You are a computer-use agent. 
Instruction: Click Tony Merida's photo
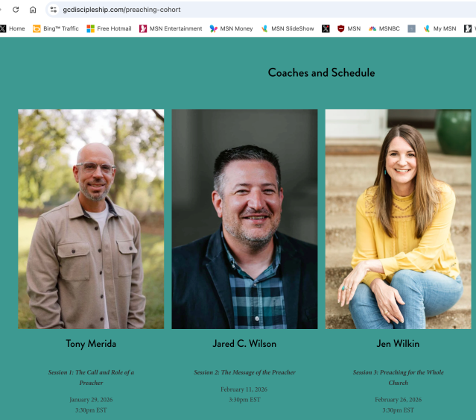tap(91, 219)
